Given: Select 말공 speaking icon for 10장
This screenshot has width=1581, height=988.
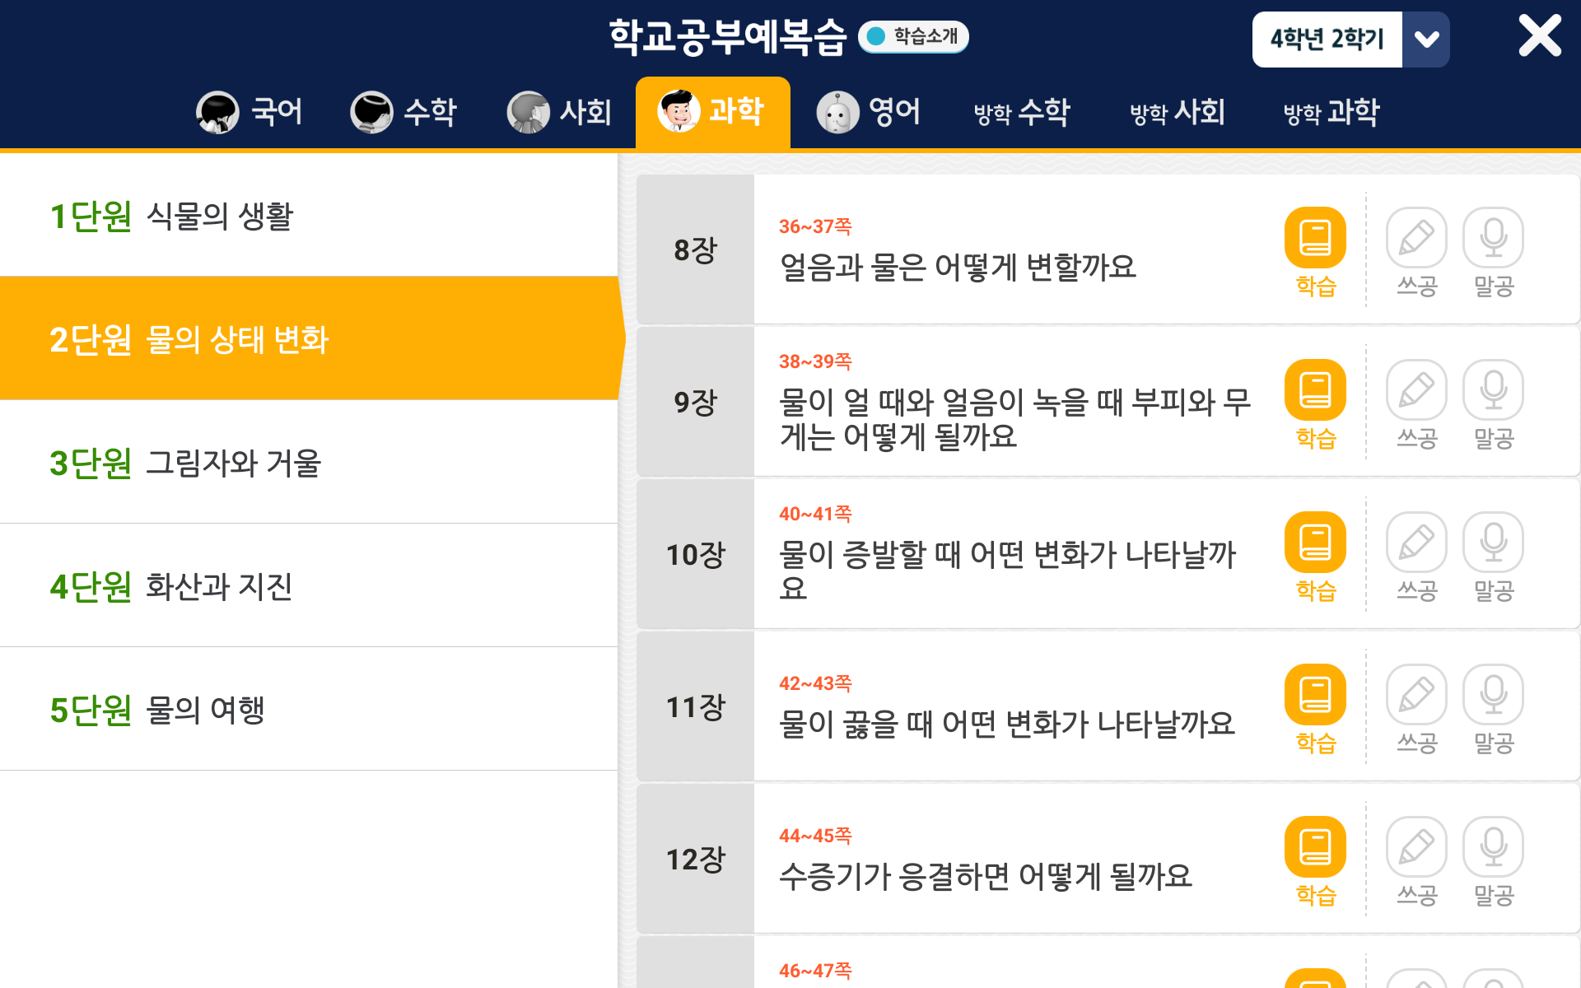Looking at the screenshot, I should (1493, 543).
